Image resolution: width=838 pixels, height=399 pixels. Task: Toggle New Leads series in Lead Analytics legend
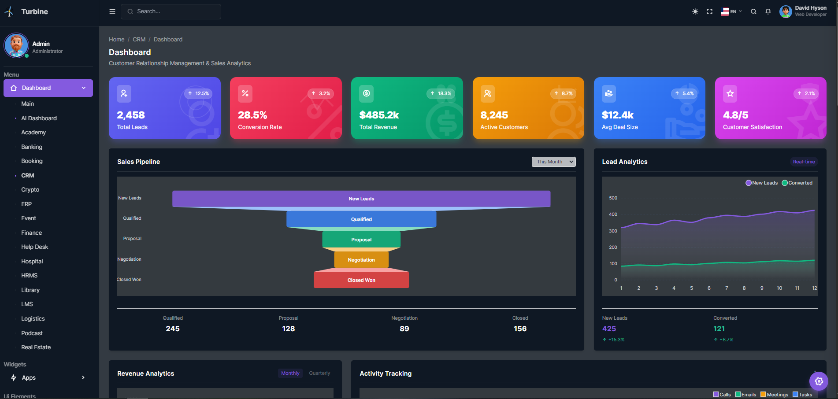[761, 182]
